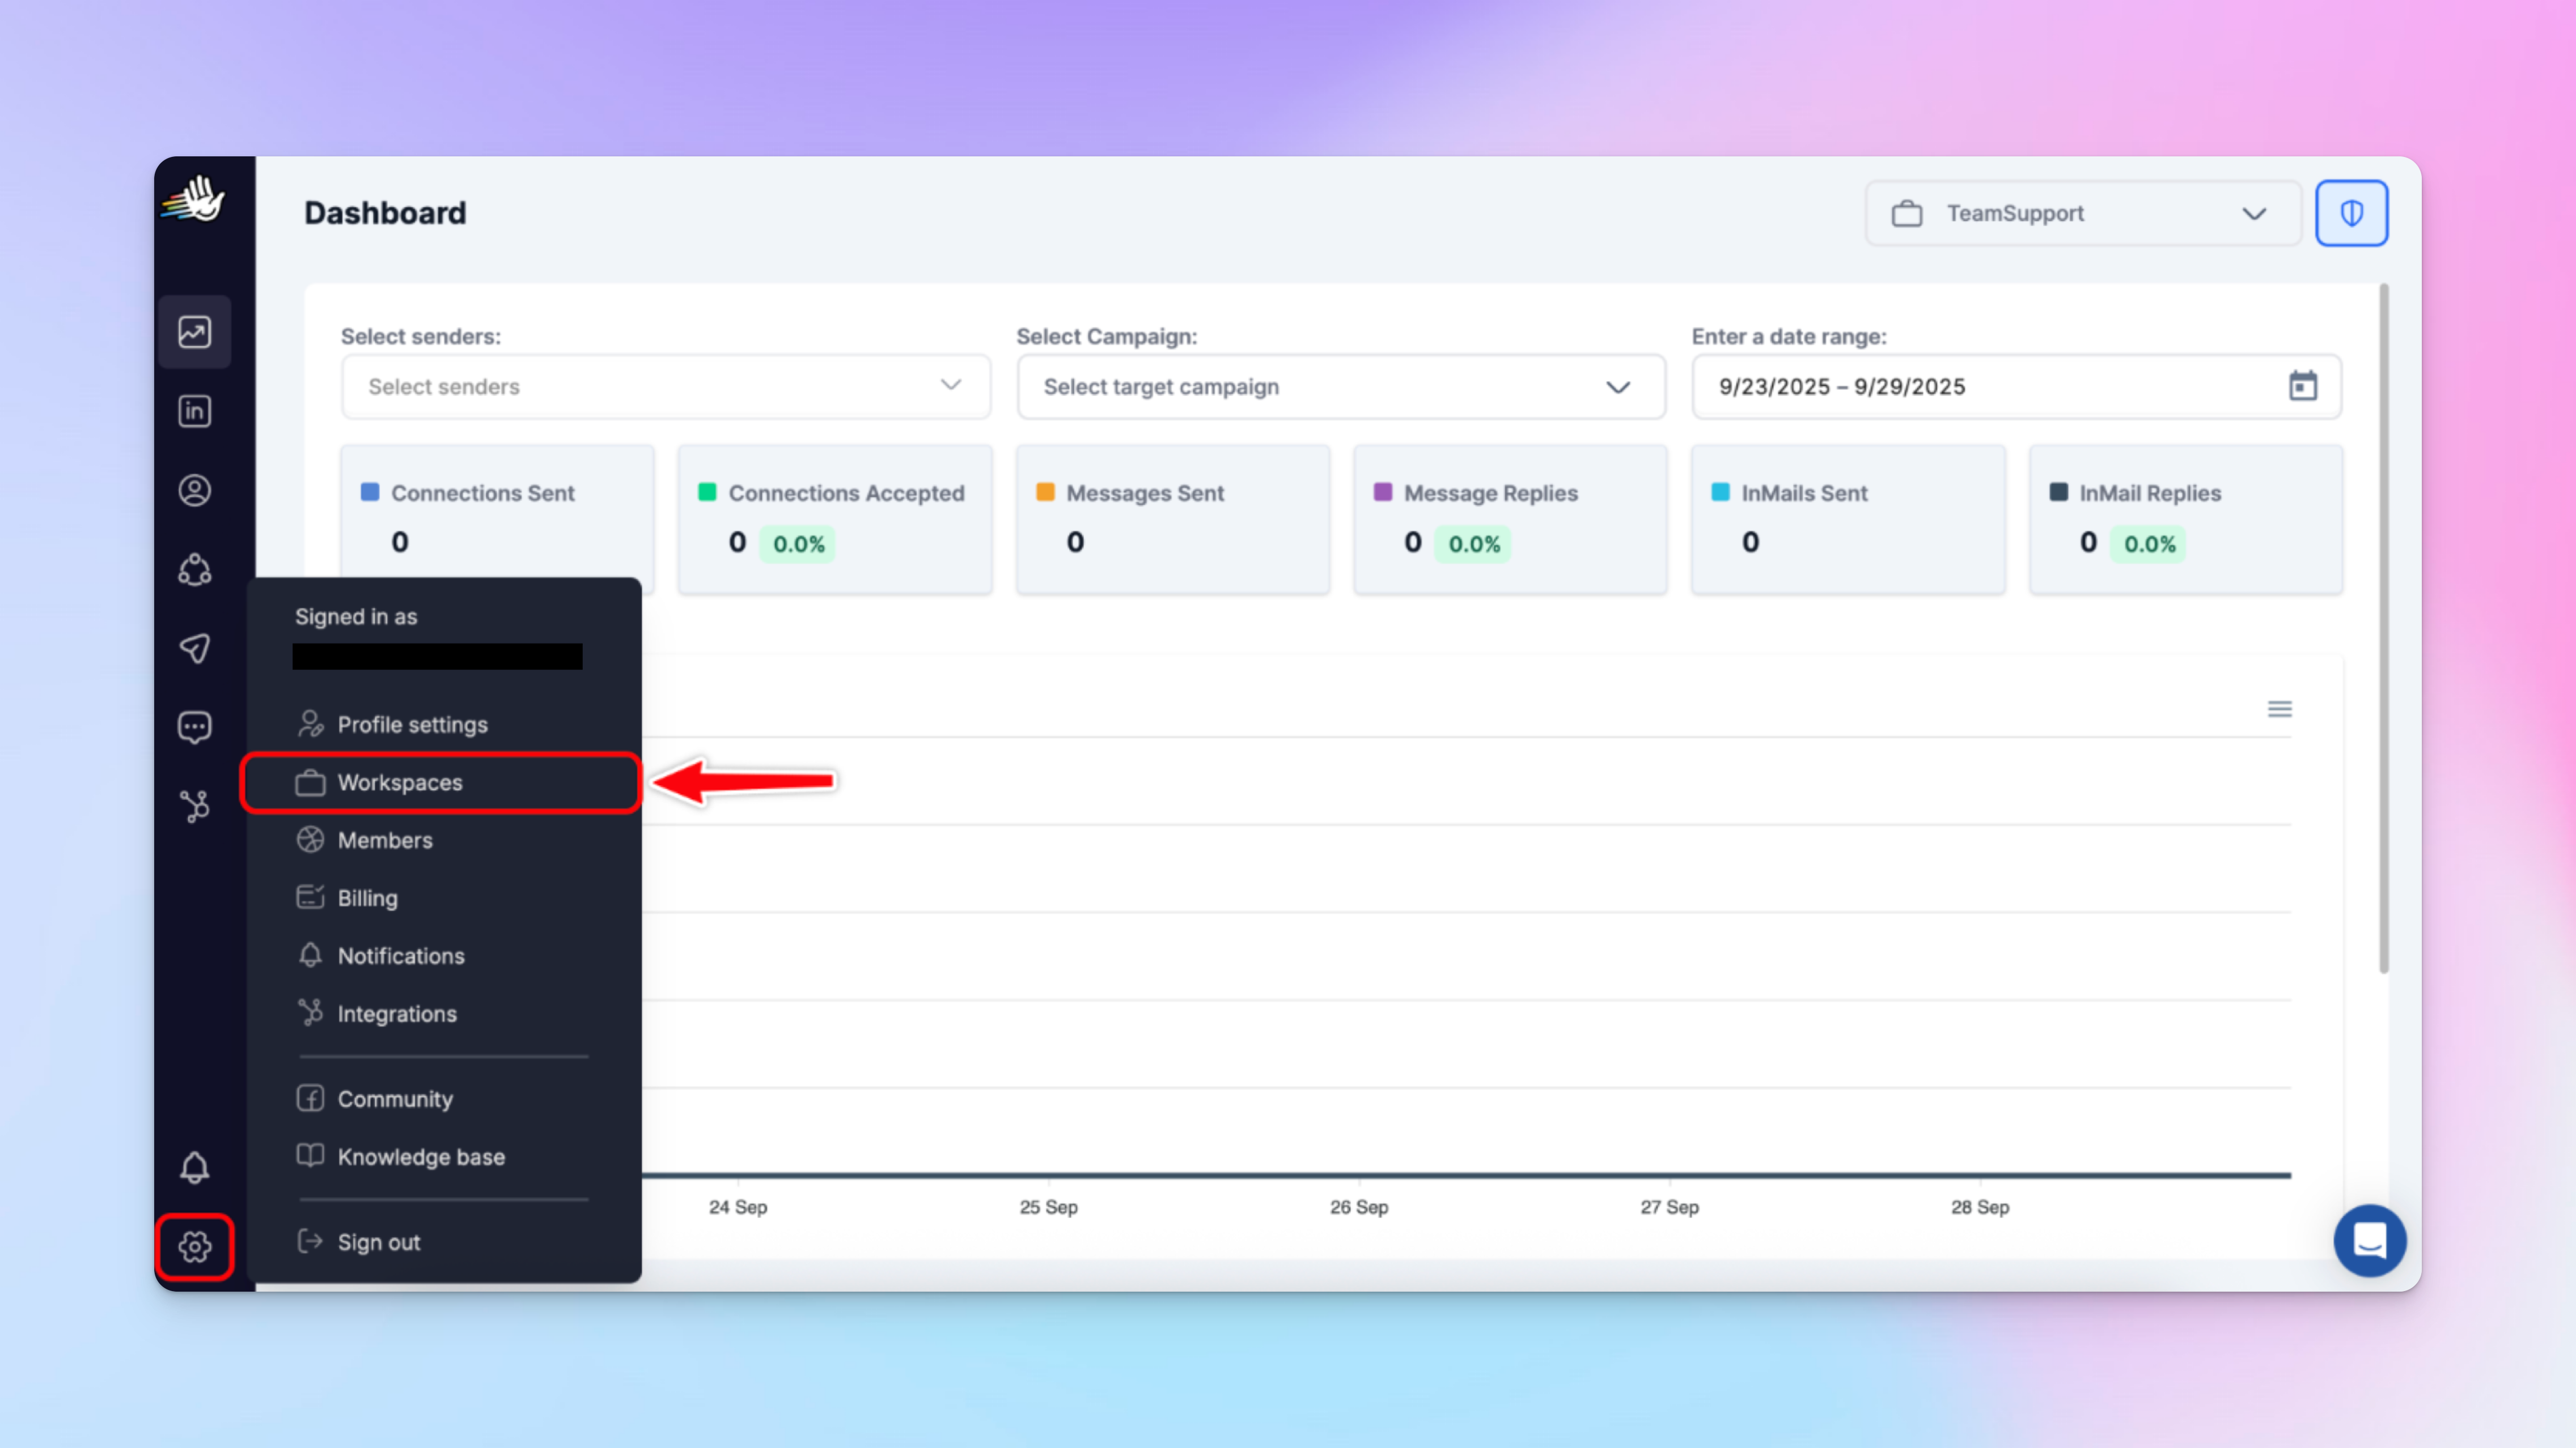
Task: Open the bell notifications sidebar icon
Action: point(194,1167)
